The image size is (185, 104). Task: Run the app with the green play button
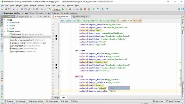(63, 9)
